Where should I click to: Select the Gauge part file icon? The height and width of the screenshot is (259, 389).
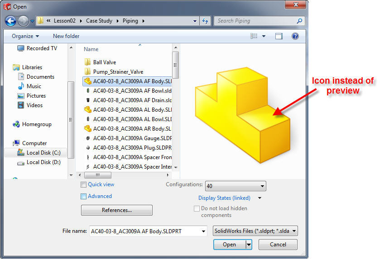pyautogui.click(x=87, y=138)
